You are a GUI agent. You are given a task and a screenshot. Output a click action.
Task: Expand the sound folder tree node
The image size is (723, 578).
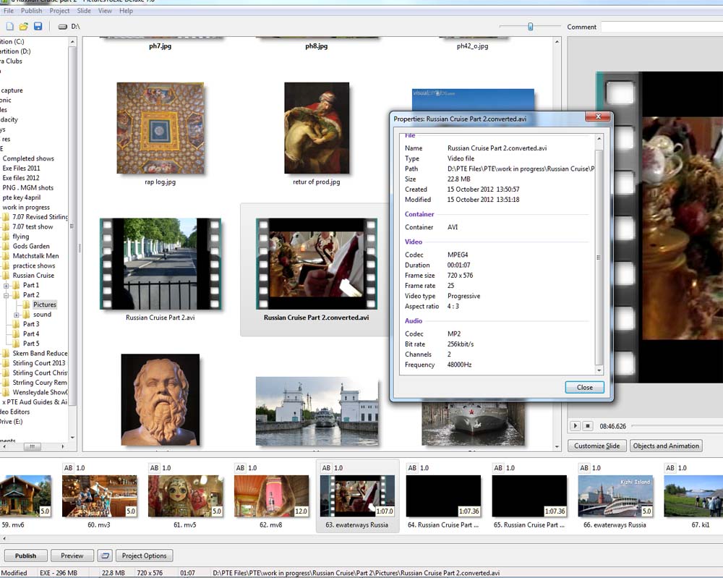(17, 315)
